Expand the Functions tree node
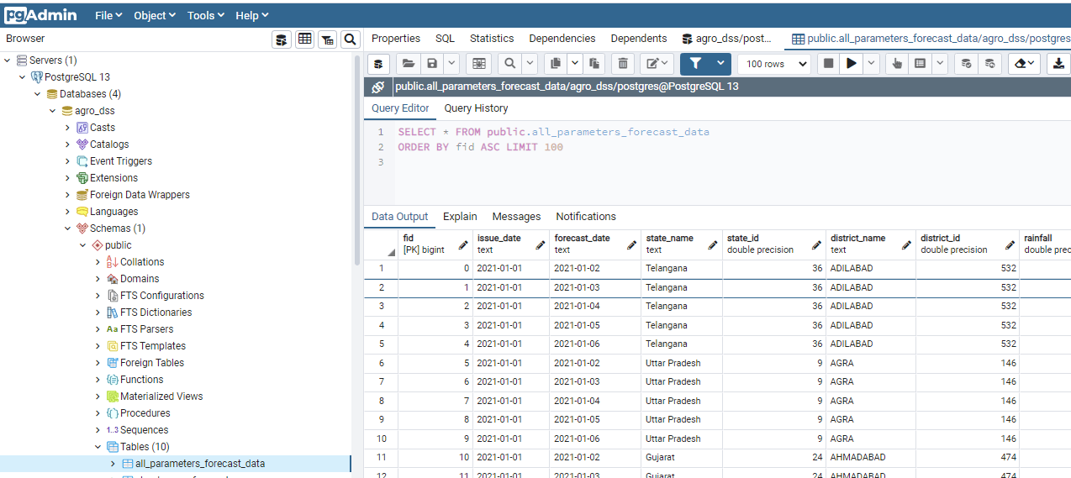 (x=98, y=379)
